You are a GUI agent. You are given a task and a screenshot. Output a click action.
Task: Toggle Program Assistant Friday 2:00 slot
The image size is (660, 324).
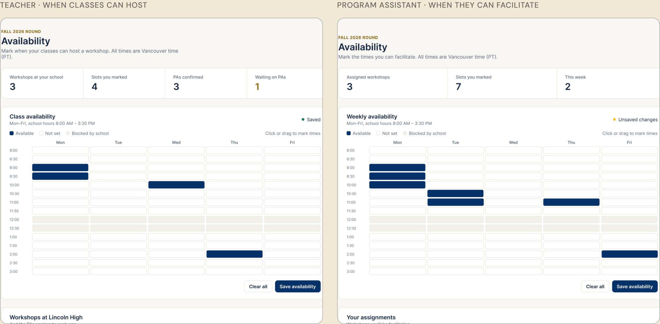point(629,254)
